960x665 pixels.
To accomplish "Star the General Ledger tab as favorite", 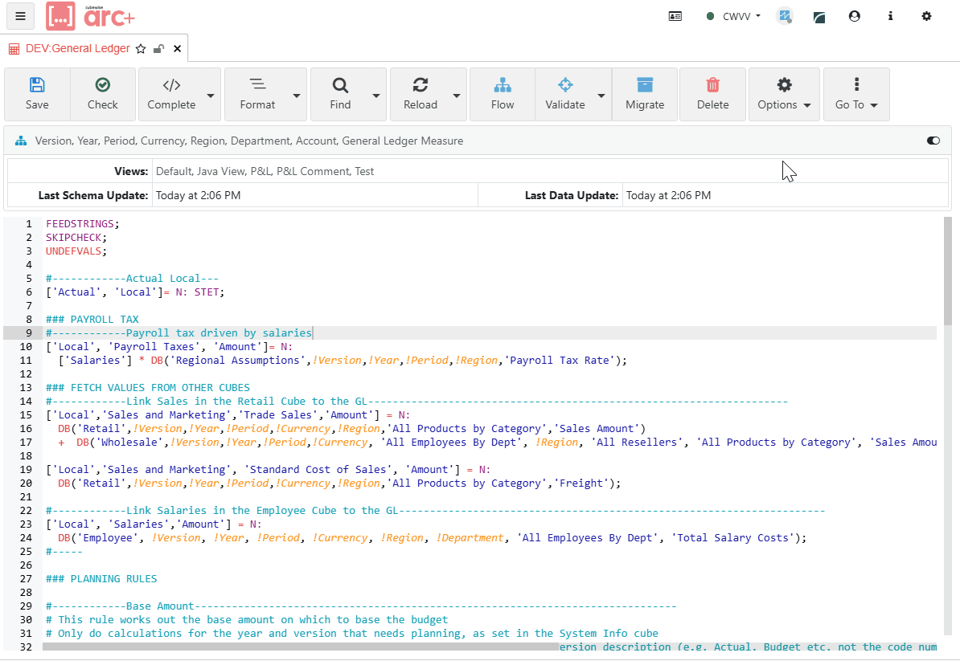I will [x=141, y=49].
